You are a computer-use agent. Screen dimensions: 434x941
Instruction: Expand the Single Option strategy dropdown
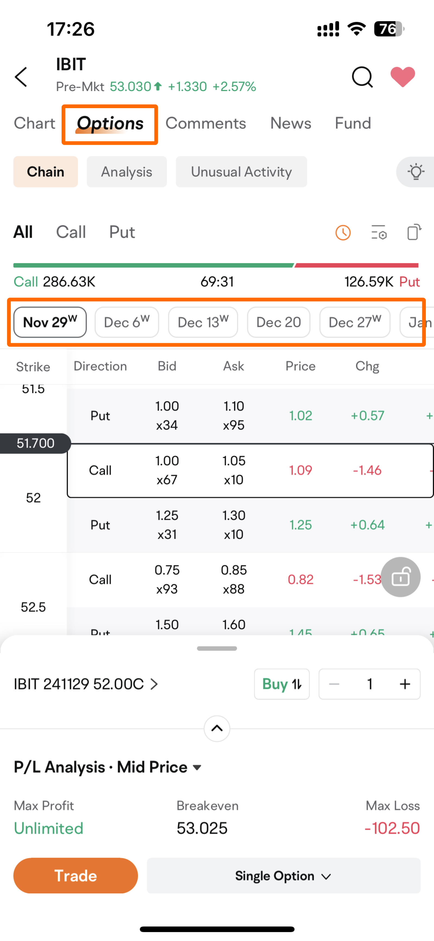point(283,876)
